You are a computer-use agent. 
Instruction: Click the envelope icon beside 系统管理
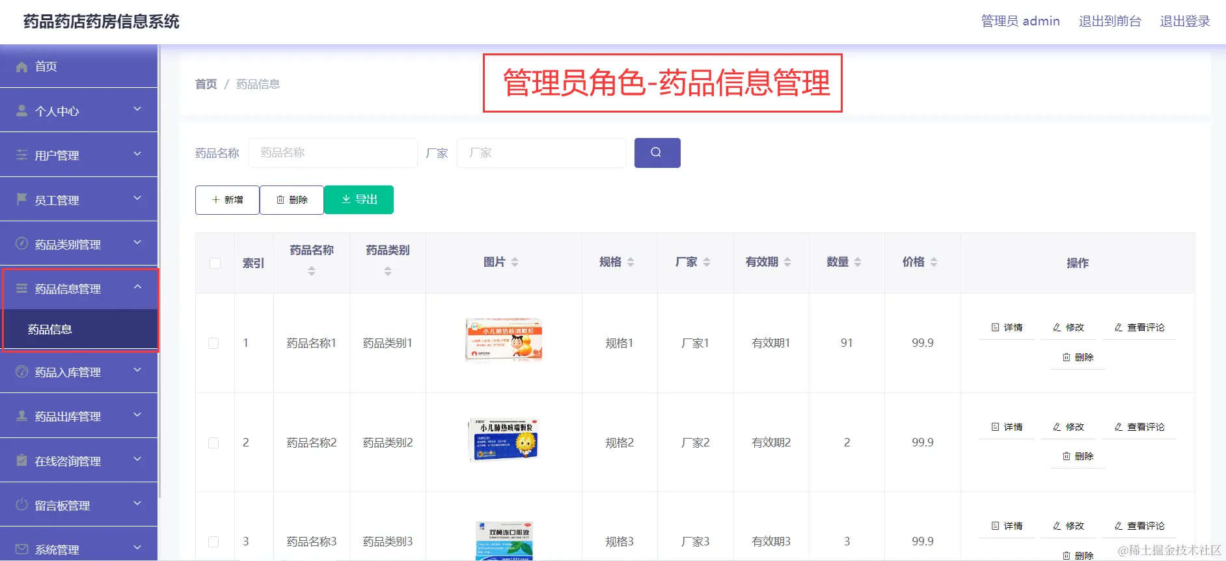21,549
